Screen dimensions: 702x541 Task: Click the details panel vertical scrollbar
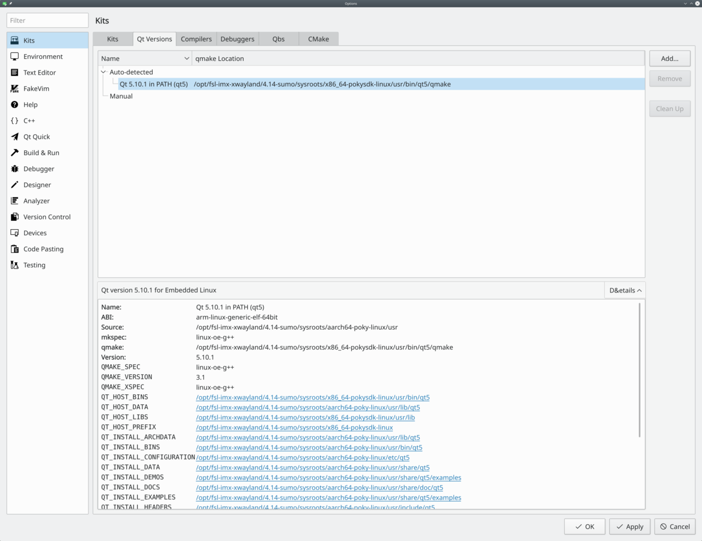(640, 370)
